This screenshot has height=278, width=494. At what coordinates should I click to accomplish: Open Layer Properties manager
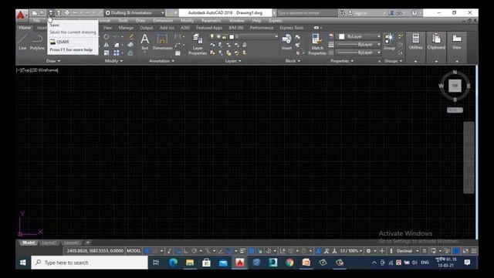(x=198, y=45)
